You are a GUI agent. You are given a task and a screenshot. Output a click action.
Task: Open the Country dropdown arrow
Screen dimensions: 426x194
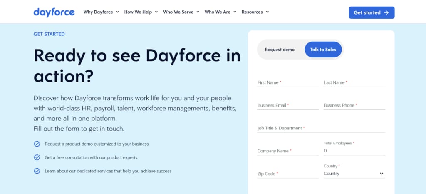click(x=381, y=174)
